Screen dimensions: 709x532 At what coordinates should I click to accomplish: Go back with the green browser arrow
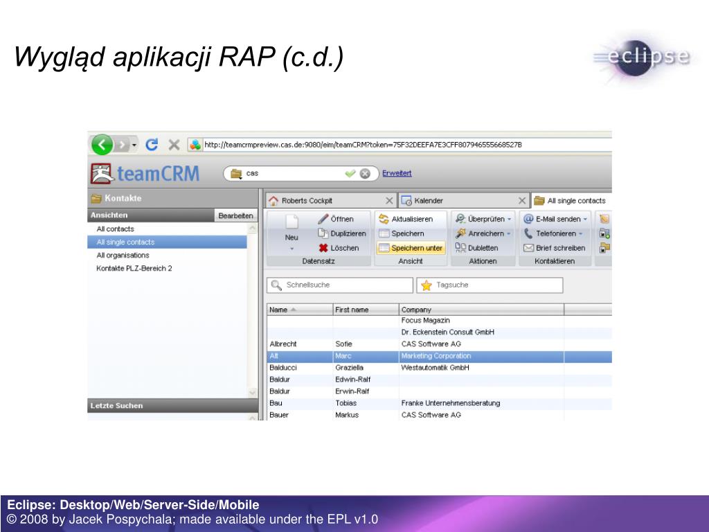[x=102, y=145]
